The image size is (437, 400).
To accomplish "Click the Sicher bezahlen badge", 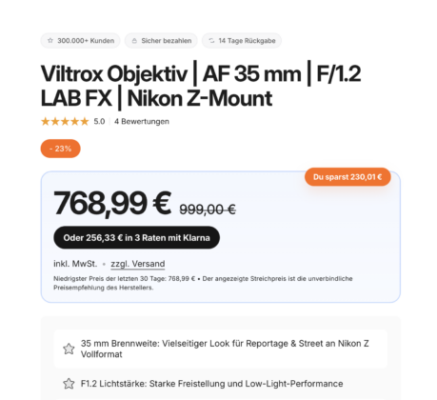I will (x=161, y=41).
